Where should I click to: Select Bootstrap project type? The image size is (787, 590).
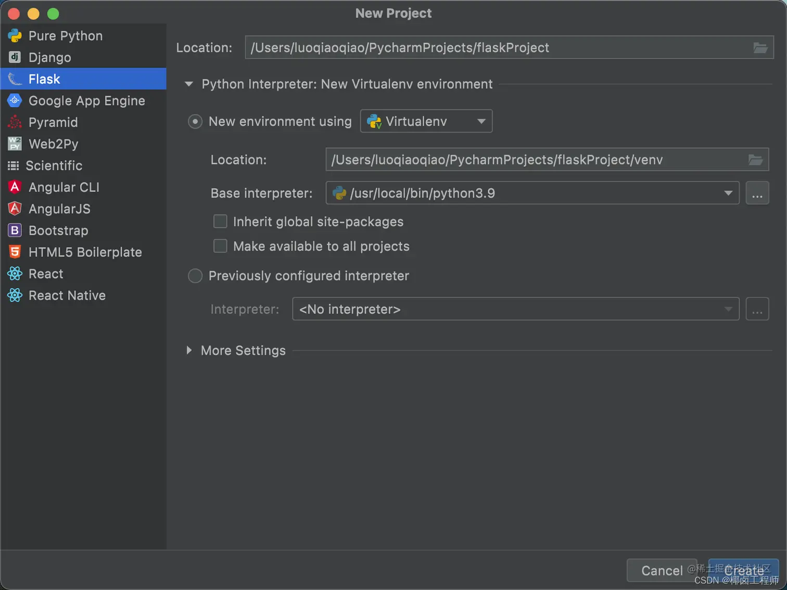[83, 230]
